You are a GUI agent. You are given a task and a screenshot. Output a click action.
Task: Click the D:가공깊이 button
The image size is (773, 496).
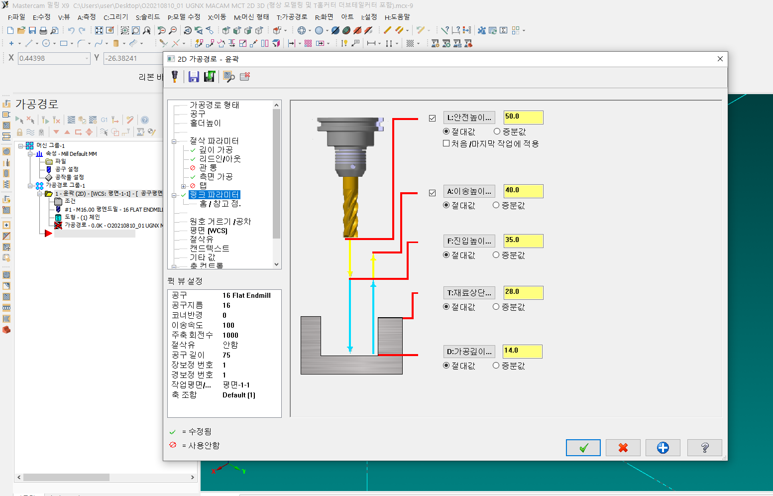(x=469, y=352)
